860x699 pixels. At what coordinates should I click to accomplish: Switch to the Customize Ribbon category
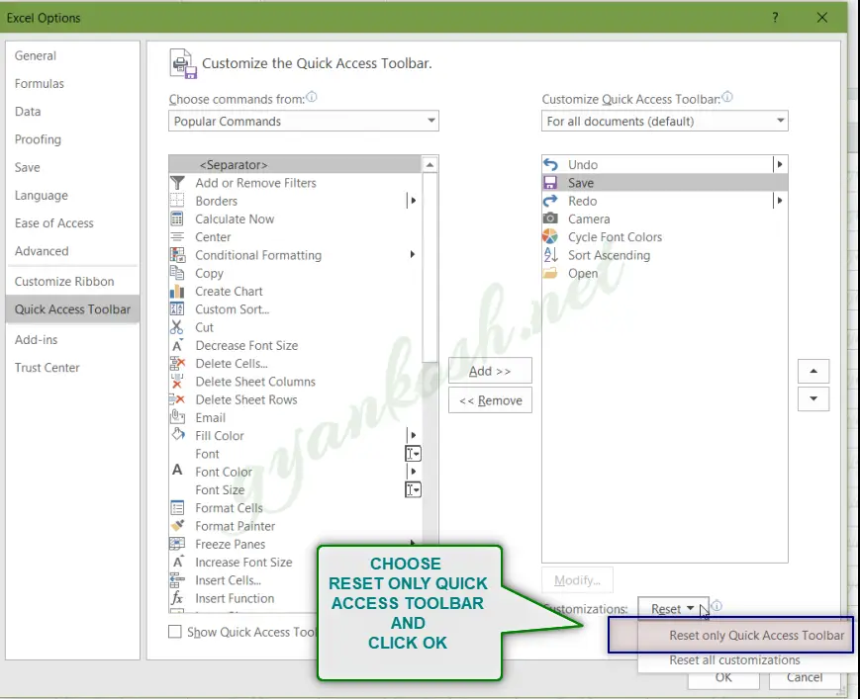point(64,282)
